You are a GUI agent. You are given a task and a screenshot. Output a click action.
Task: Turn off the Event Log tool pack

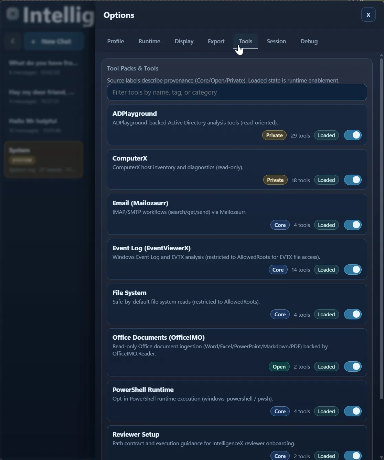353,270
